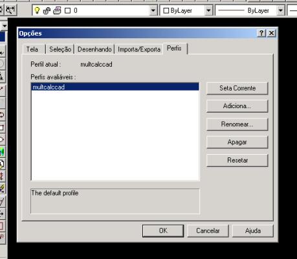Click the green hatch tool icon
Screen dimensions: 297x259
2,152
